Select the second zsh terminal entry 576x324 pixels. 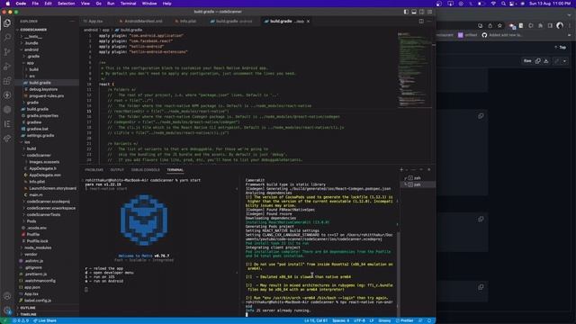[x=417, y=184]
